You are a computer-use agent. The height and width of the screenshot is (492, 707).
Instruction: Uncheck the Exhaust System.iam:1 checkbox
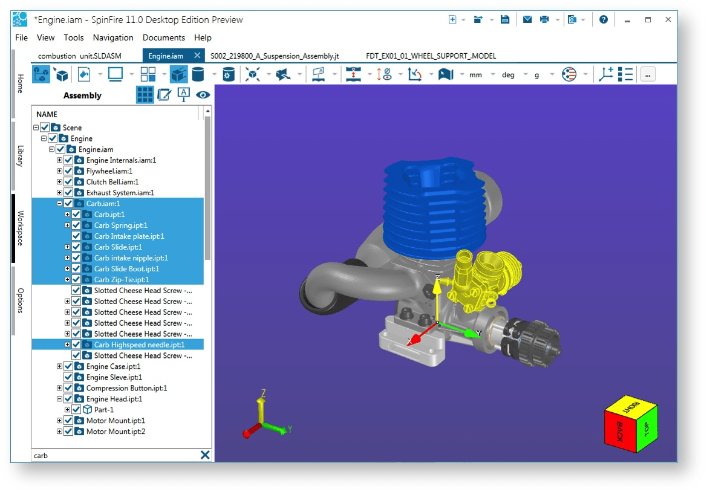(68, 192)
